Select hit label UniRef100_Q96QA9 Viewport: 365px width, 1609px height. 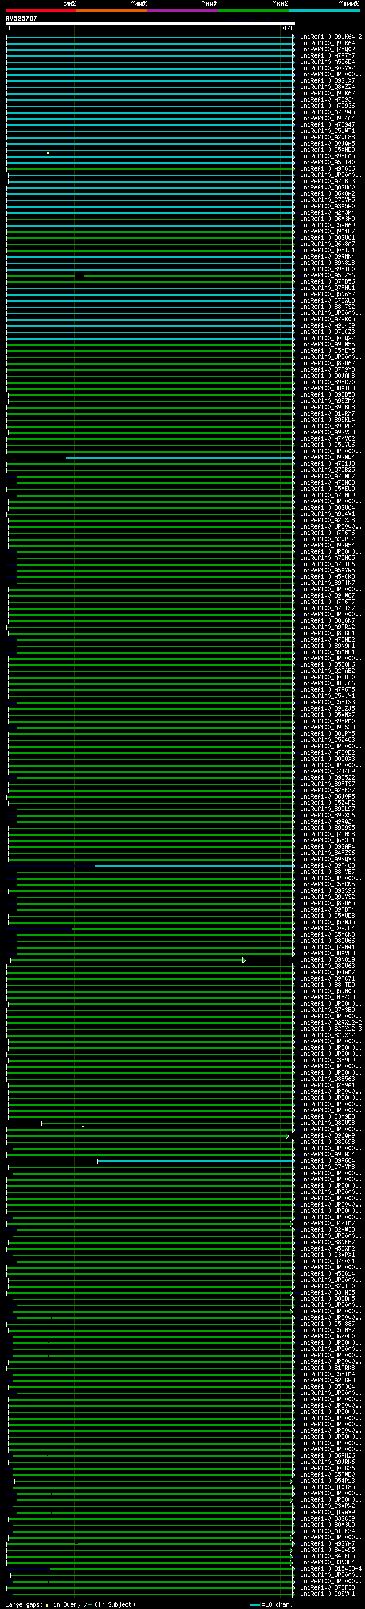point(327,1135)
